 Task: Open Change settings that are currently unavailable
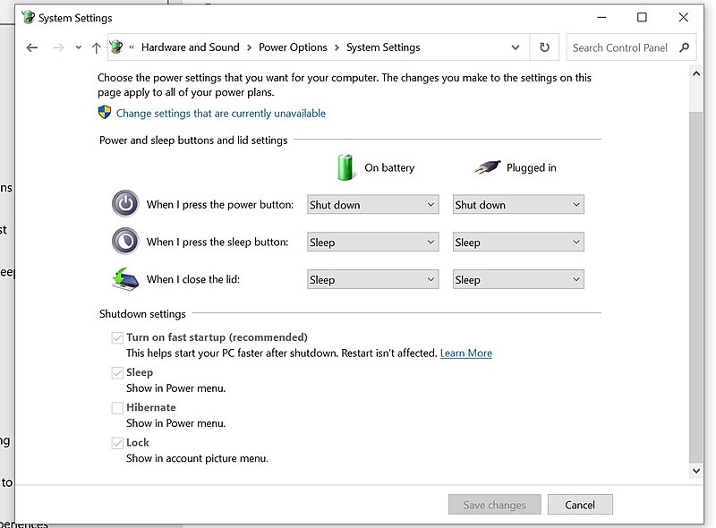pos(220,114)
